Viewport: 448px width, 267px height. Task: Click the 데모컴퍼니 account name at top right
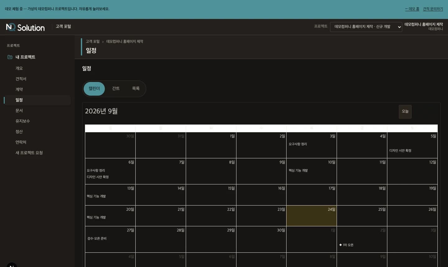436,29
